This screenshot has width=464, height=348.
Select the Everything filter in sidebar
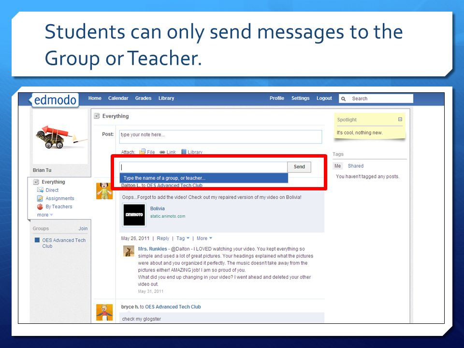point(53,182)
